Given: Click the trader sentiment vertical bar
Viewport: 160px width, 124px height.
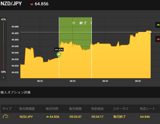Looking at the screenshot, I should click(x=3, y=46).
